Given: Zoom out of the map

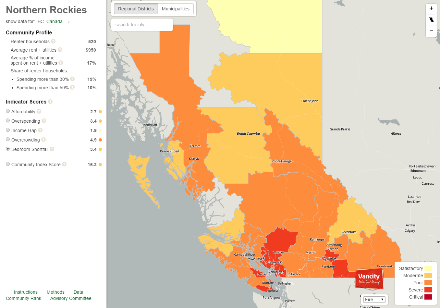Looking at the screenshot, I should pos(431,31).
